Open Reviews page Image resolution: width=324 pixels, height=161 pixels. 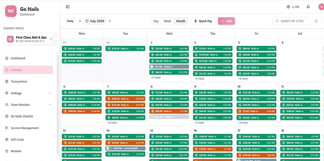[28, 151]
